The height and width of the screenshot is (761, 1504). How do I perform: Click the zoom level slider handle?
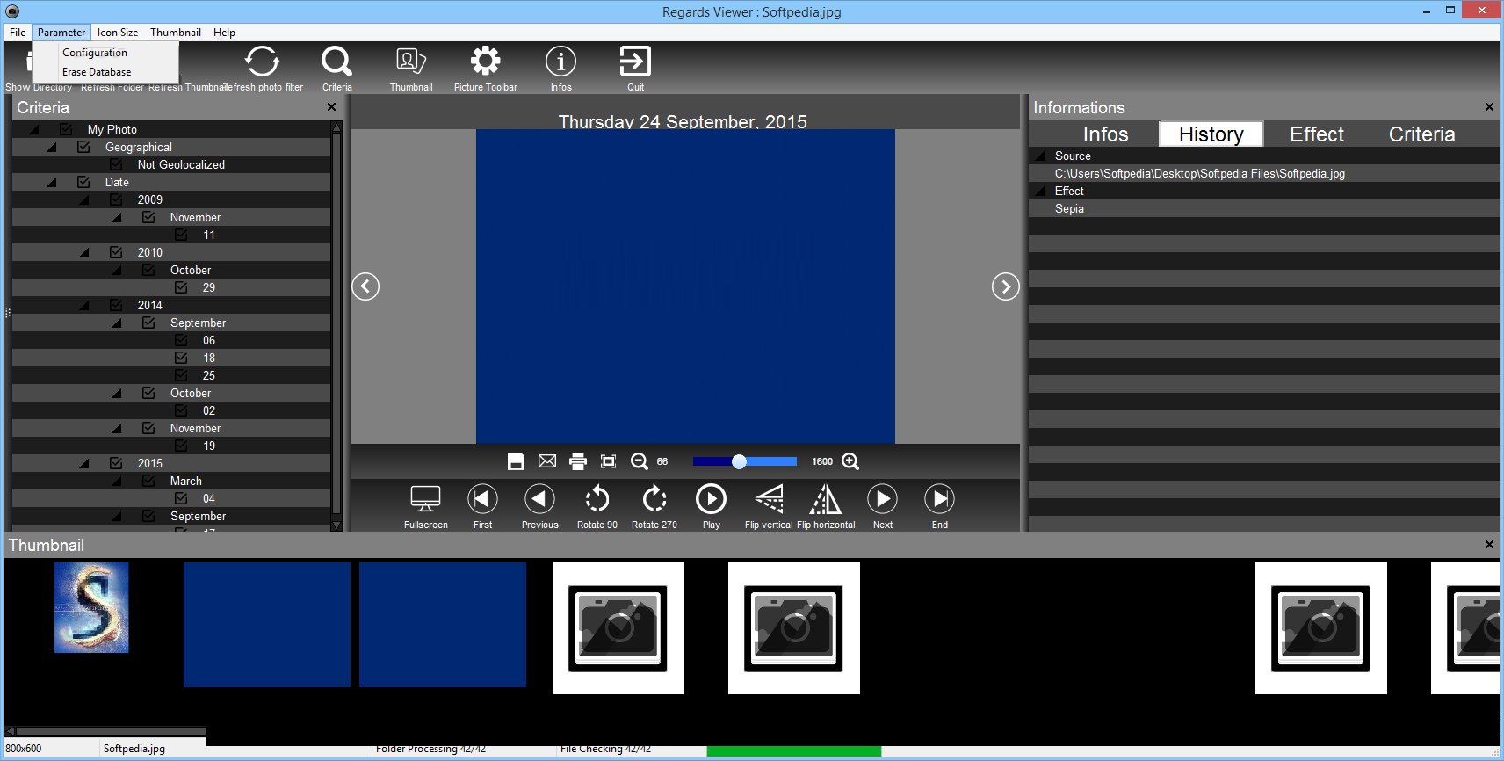click(740, 461)
